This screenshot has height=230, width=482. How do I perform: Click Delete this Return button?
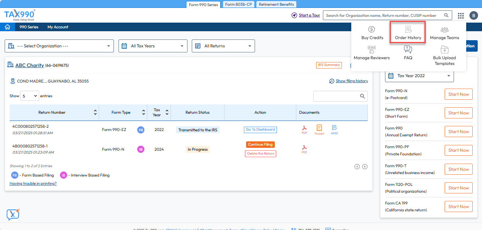tap(260, 154)
